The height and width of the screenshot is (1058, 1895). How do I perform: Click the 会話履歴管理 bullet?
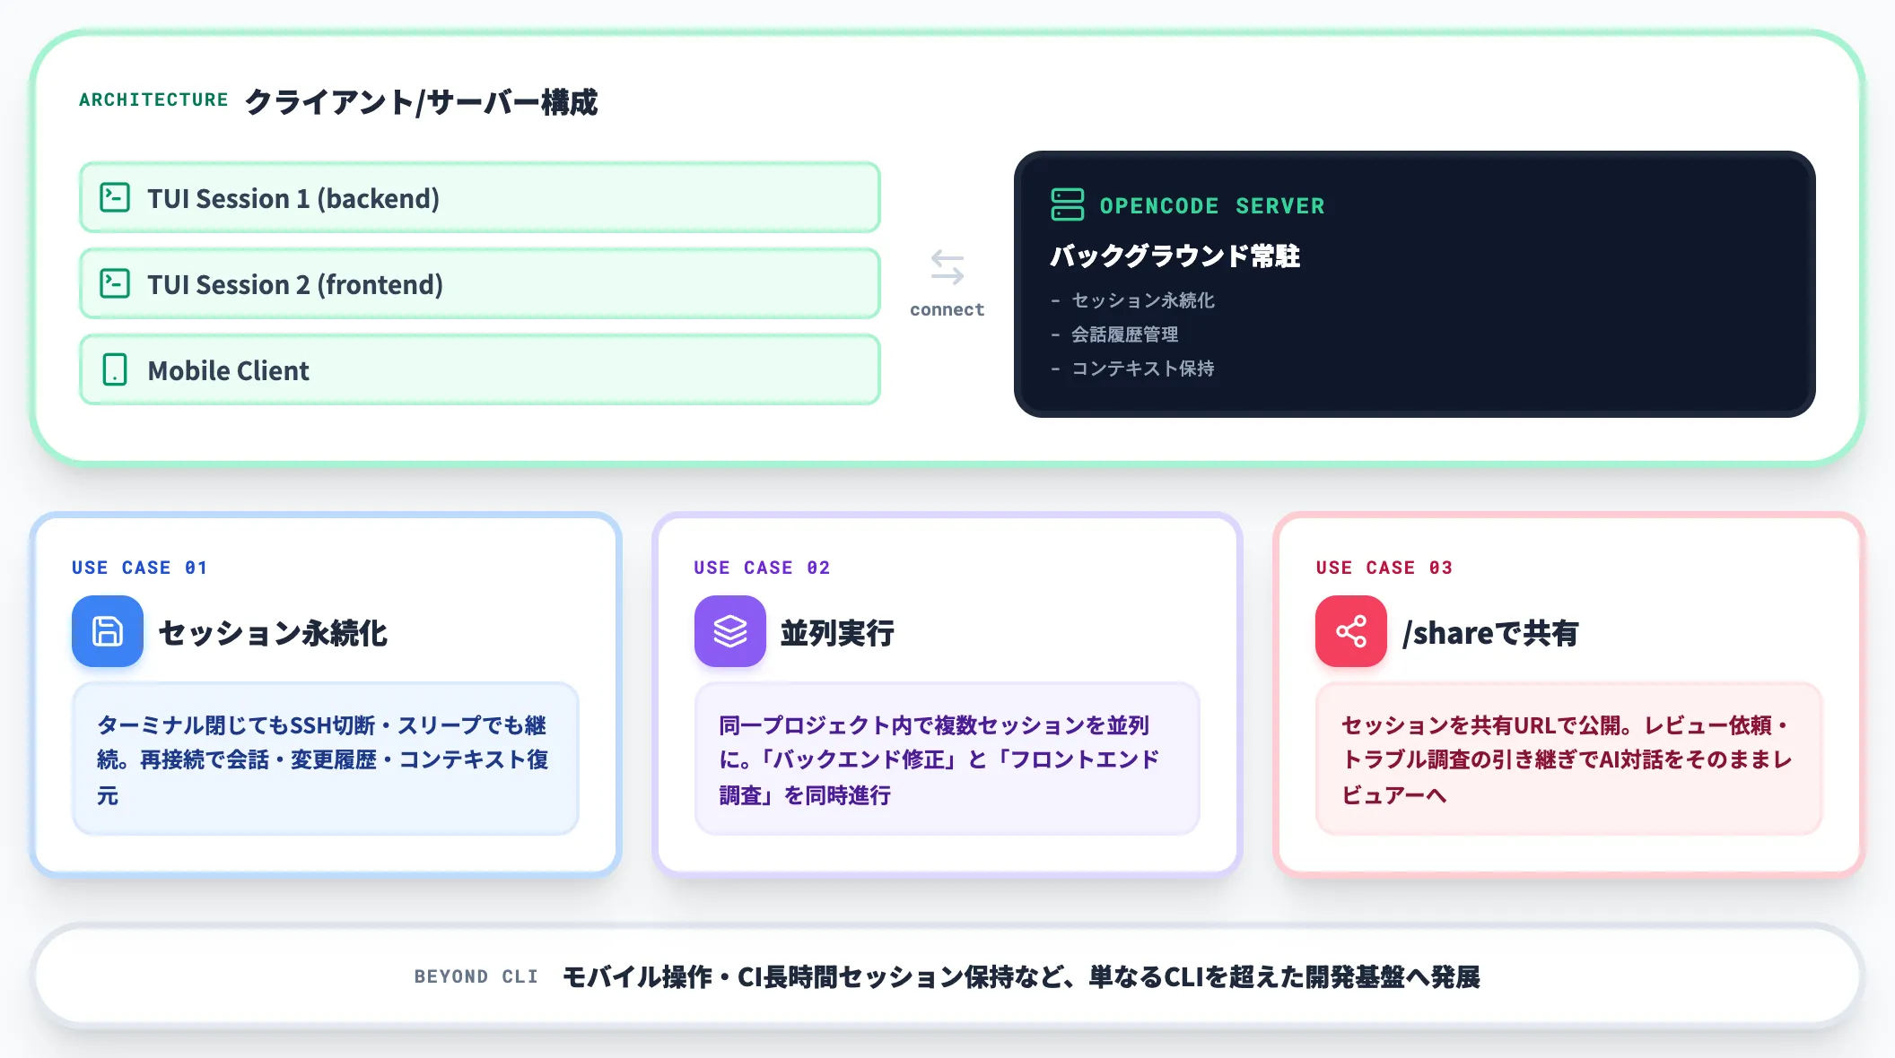(x=1114, y=334)
